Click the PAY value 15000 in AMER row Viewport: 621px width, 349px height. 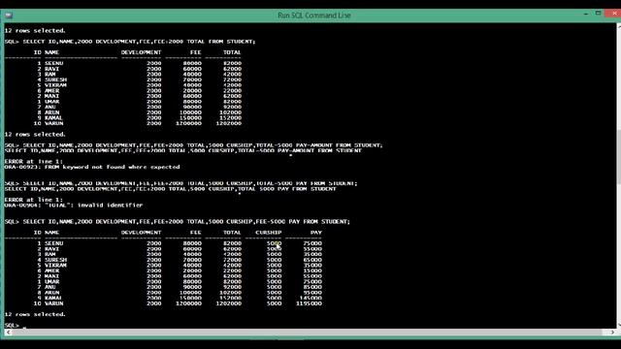click(x=312, y=270)
